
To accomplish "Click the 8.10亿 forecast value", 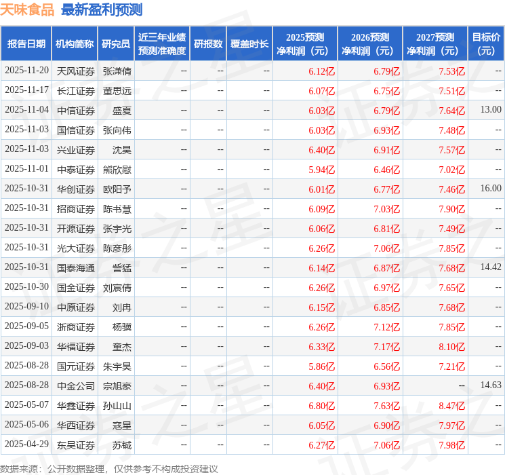I will [x=452, y=347].
